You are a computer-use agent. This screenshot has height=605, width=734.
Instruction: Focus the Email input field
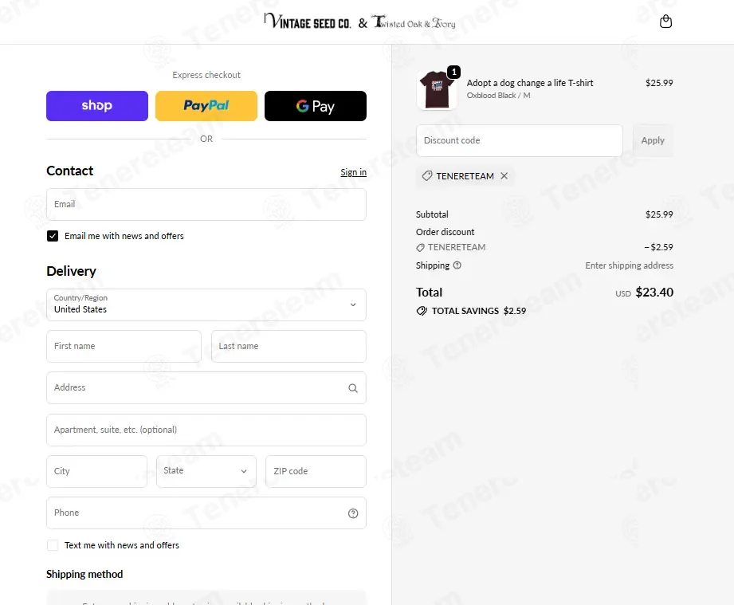[x=206, y=205]
